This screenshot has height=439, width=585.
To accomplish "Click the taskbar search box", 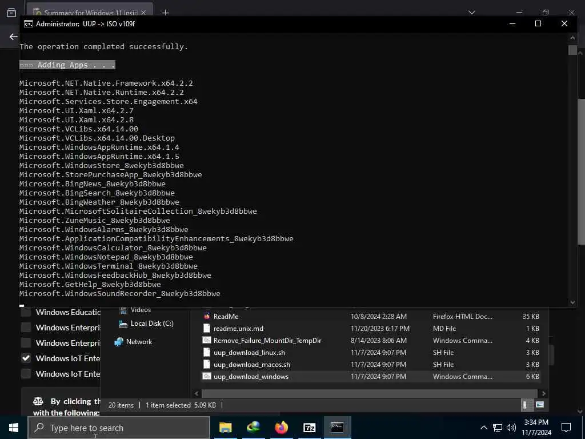I will click(119, 428).
